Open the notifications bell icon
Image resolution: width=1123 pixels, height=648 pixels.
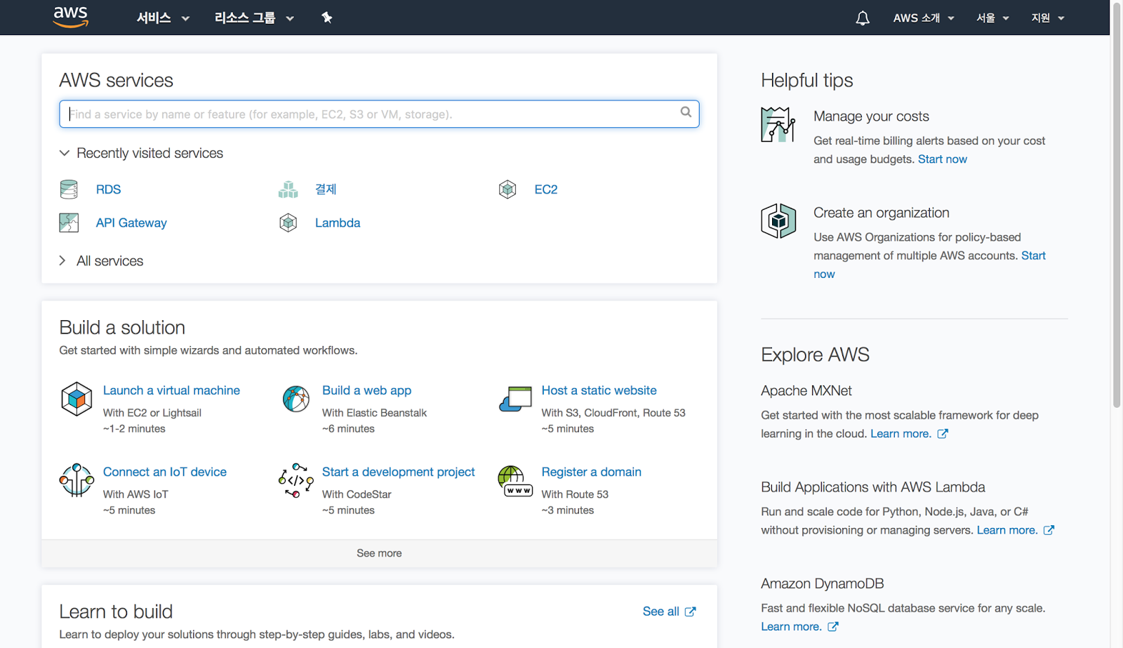click(863, 18)
